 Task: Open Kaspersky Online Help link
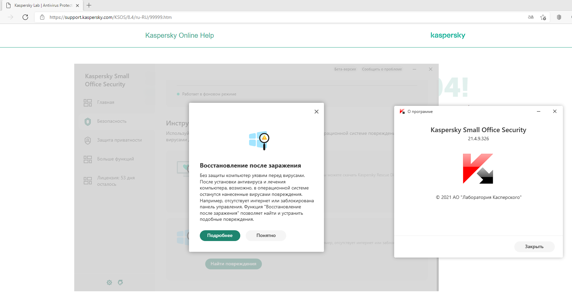(x=180, y=35)
